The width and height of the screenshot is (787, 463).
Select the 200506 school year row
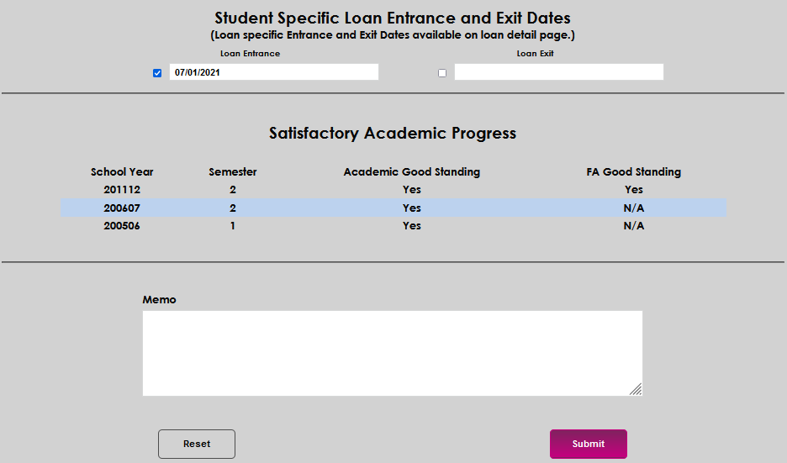coord(122,226)
